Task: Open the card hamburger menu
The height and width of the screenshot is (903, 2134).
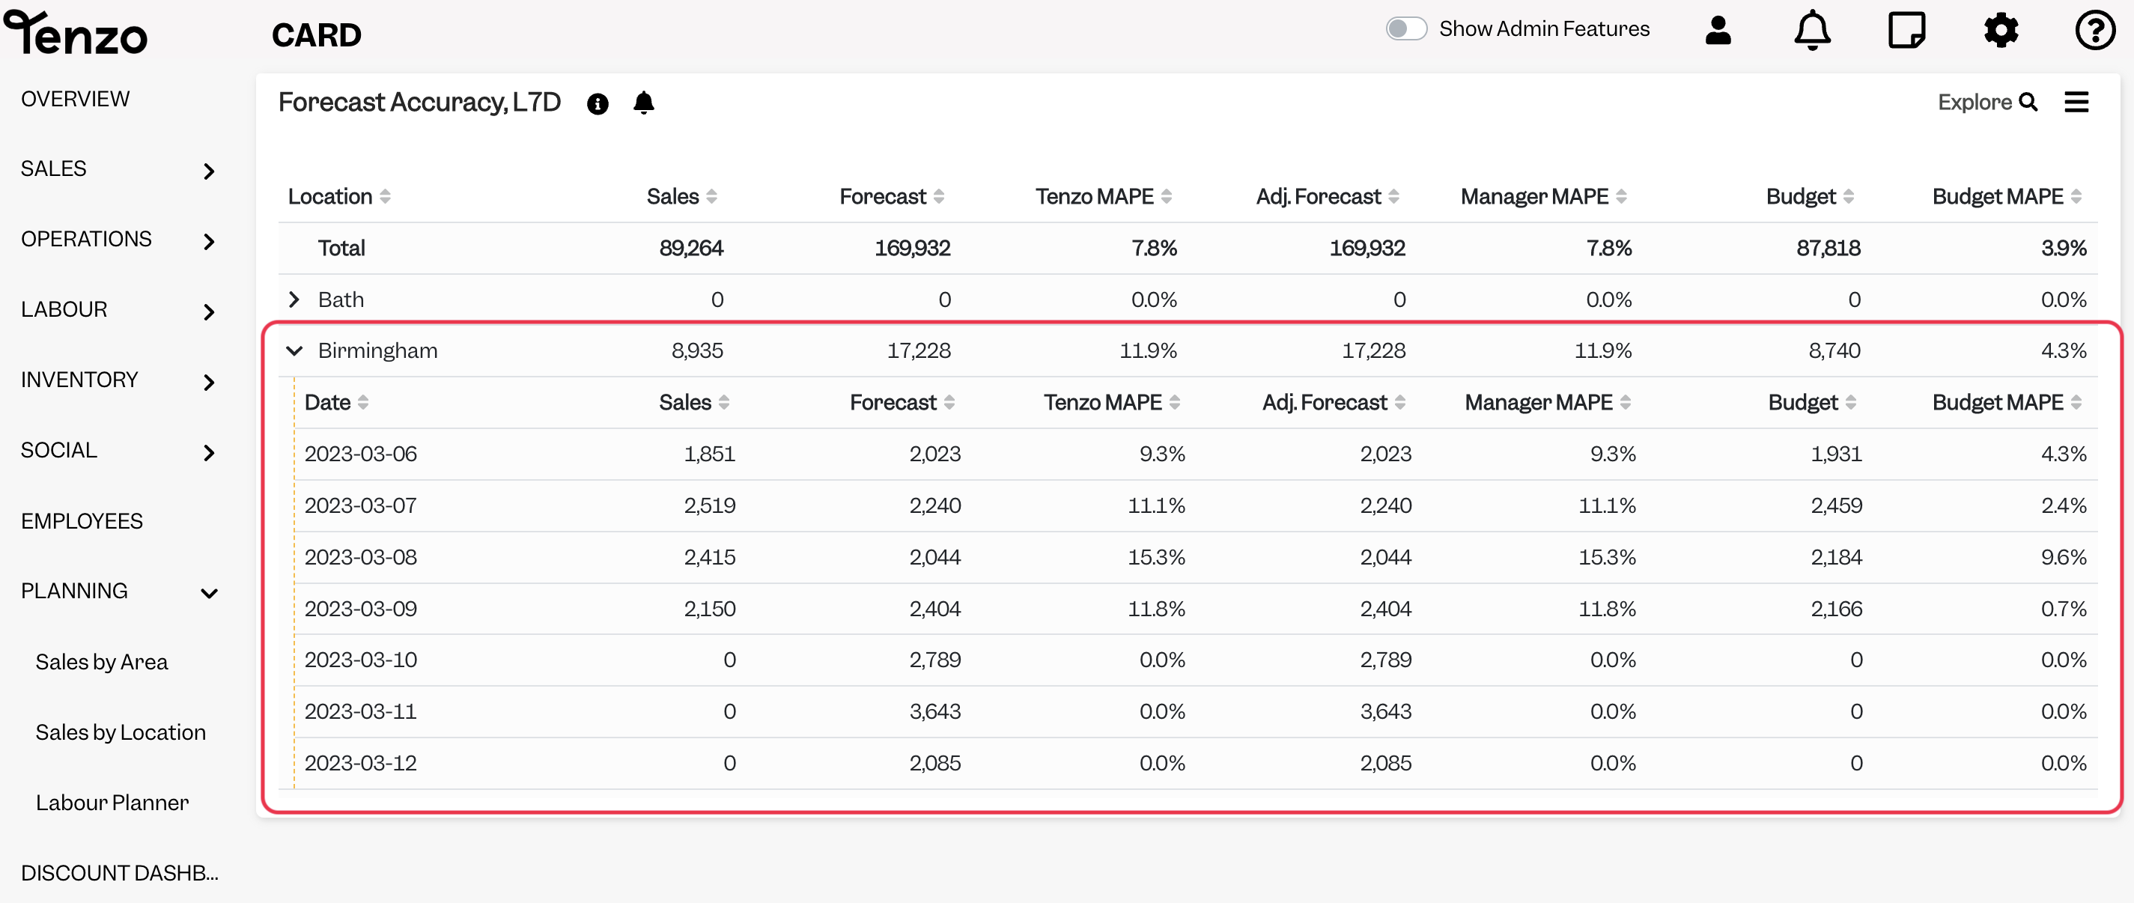Action: 2076,102
